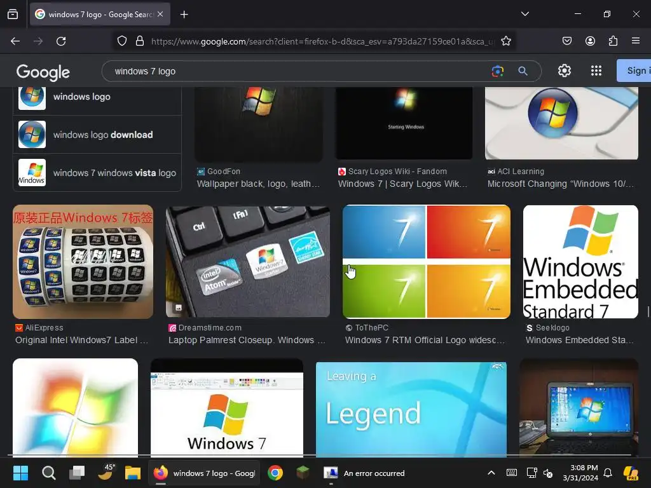Open the blurry Windows flag image
The height and width of the screenshot is (488, 651).
(x=75, y=407)
